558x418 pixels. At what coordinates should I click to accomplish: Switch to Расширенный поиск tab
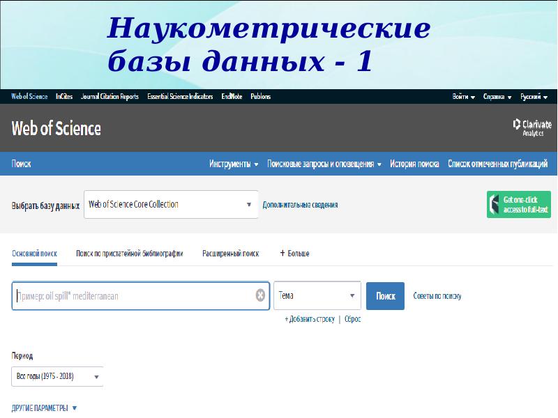(x=231, y=254)
